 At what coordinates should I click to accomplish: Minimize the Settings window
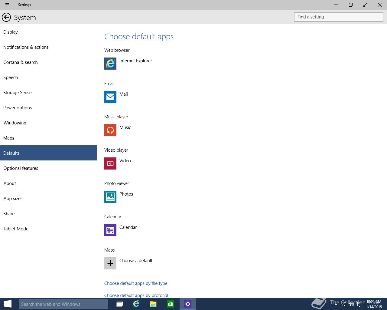point(336,5)
